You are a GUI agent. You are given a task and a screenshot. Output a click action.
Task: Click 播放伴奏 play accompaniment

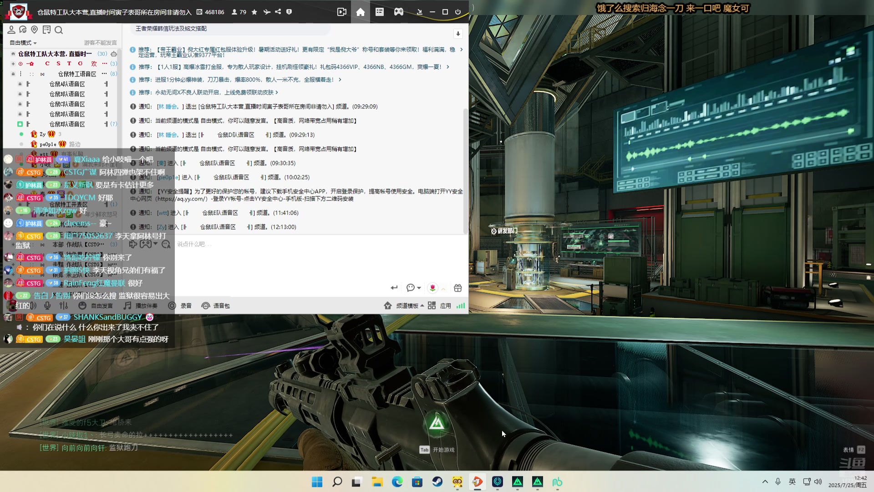[x=141, y=306]
